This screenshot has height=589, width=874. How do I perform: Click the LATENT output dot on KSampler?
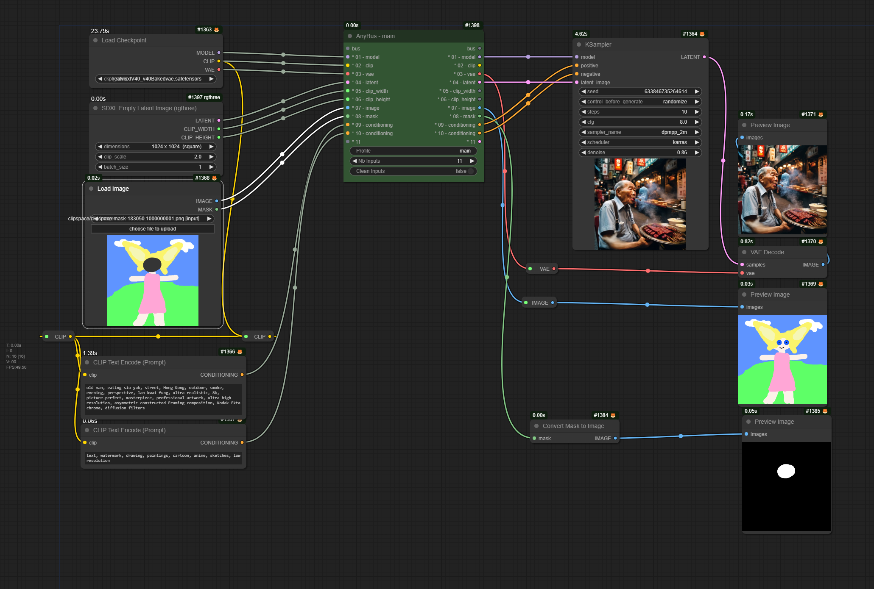click(x=704, y=57)
